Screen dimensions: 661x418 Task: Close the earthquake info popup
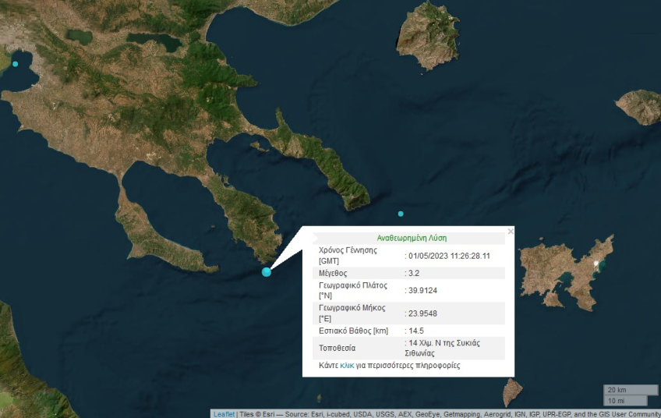(511, 232)
